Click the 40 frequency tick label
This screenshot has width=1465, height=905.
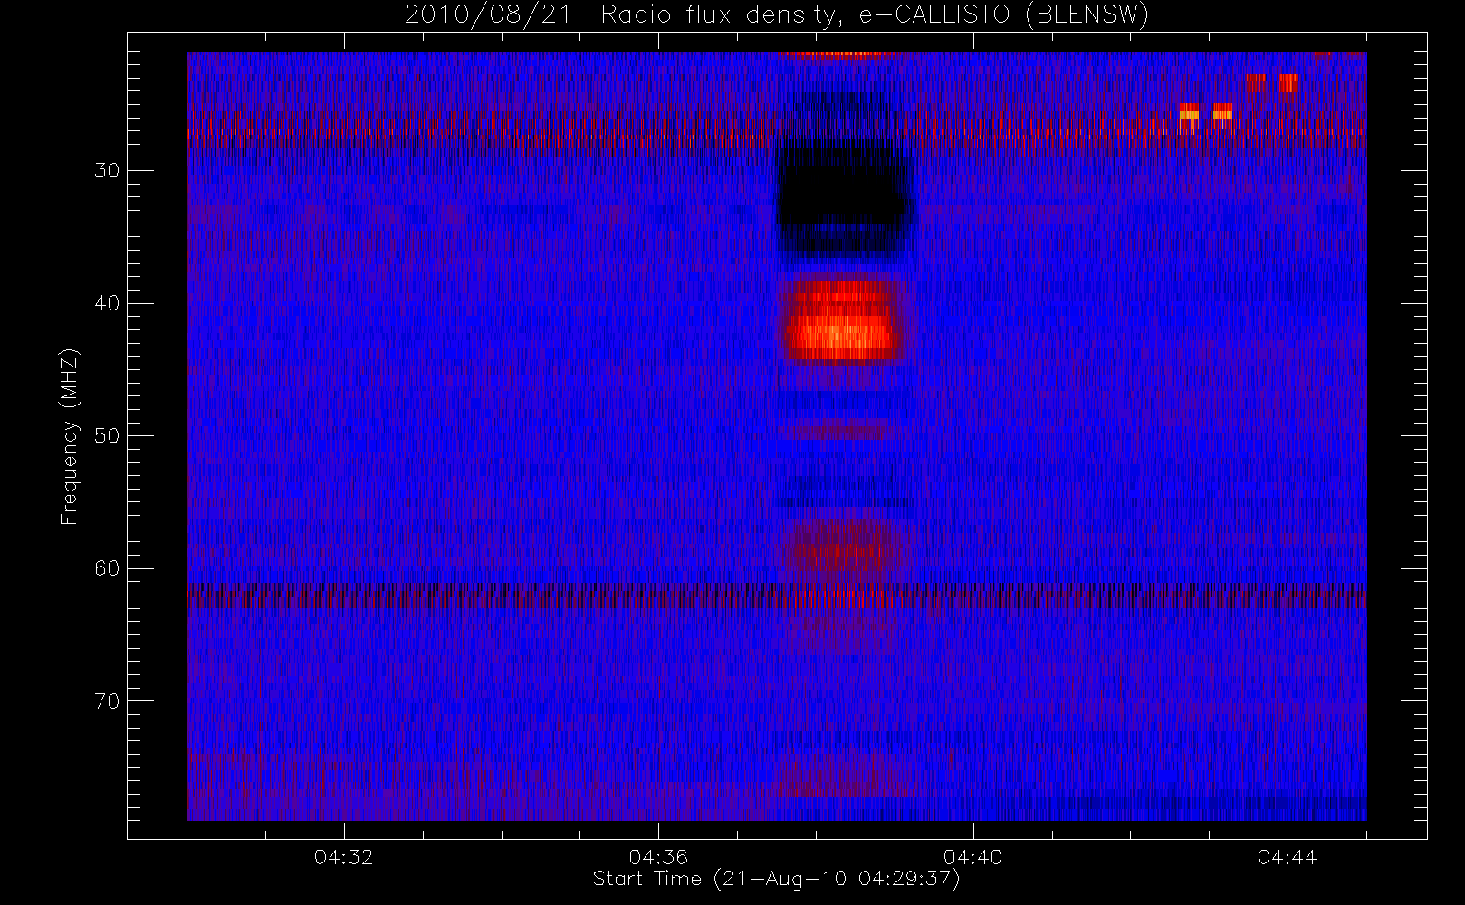107,303
